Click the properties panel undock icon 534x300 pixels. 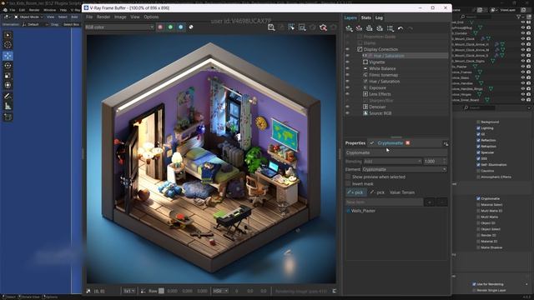coord(446,143)
